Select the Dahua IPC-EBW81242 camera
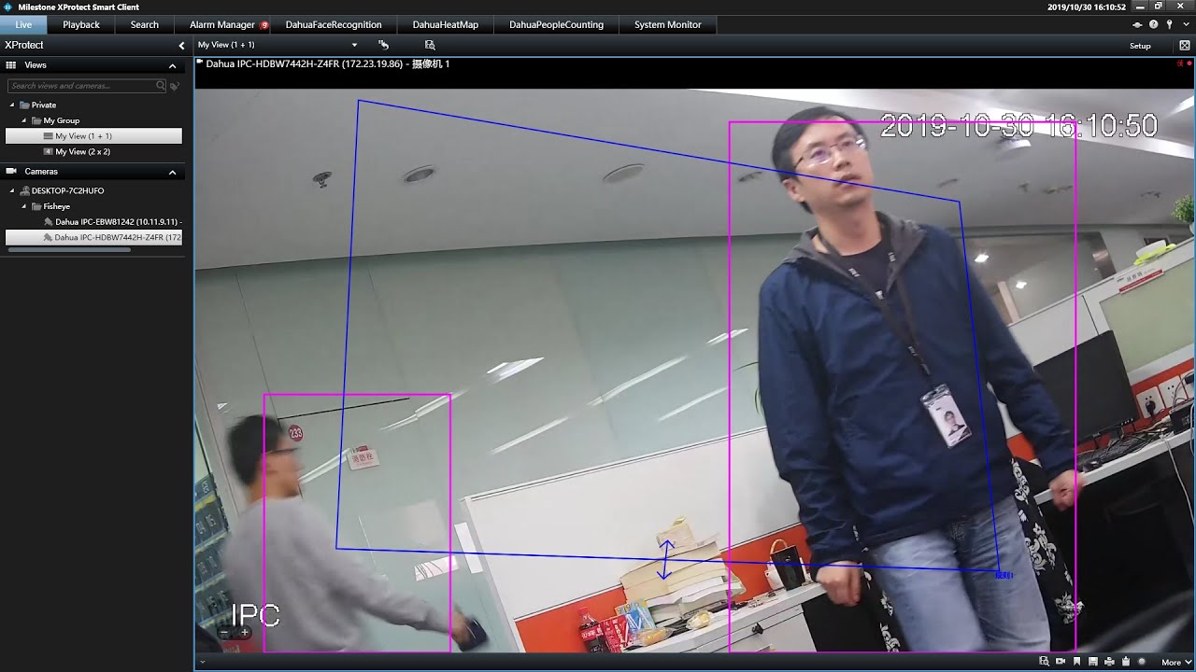This screenshot has height=672, width=1196. [113, 222]
